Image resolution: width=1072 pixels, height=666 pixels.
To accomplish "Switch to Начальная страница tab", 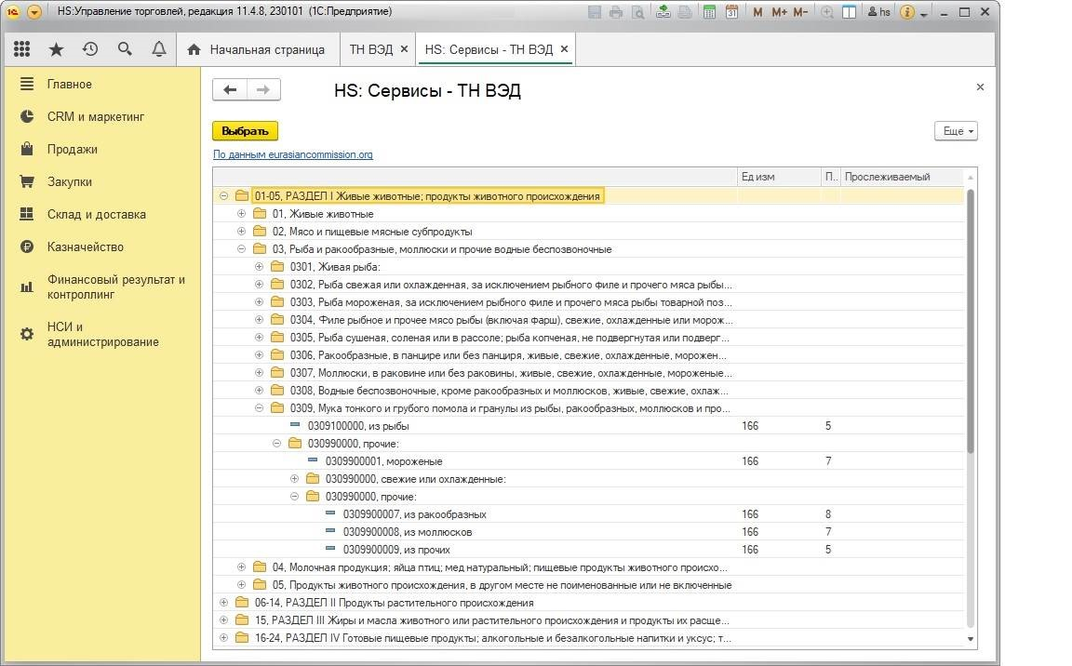I will (x=257, y=50).
